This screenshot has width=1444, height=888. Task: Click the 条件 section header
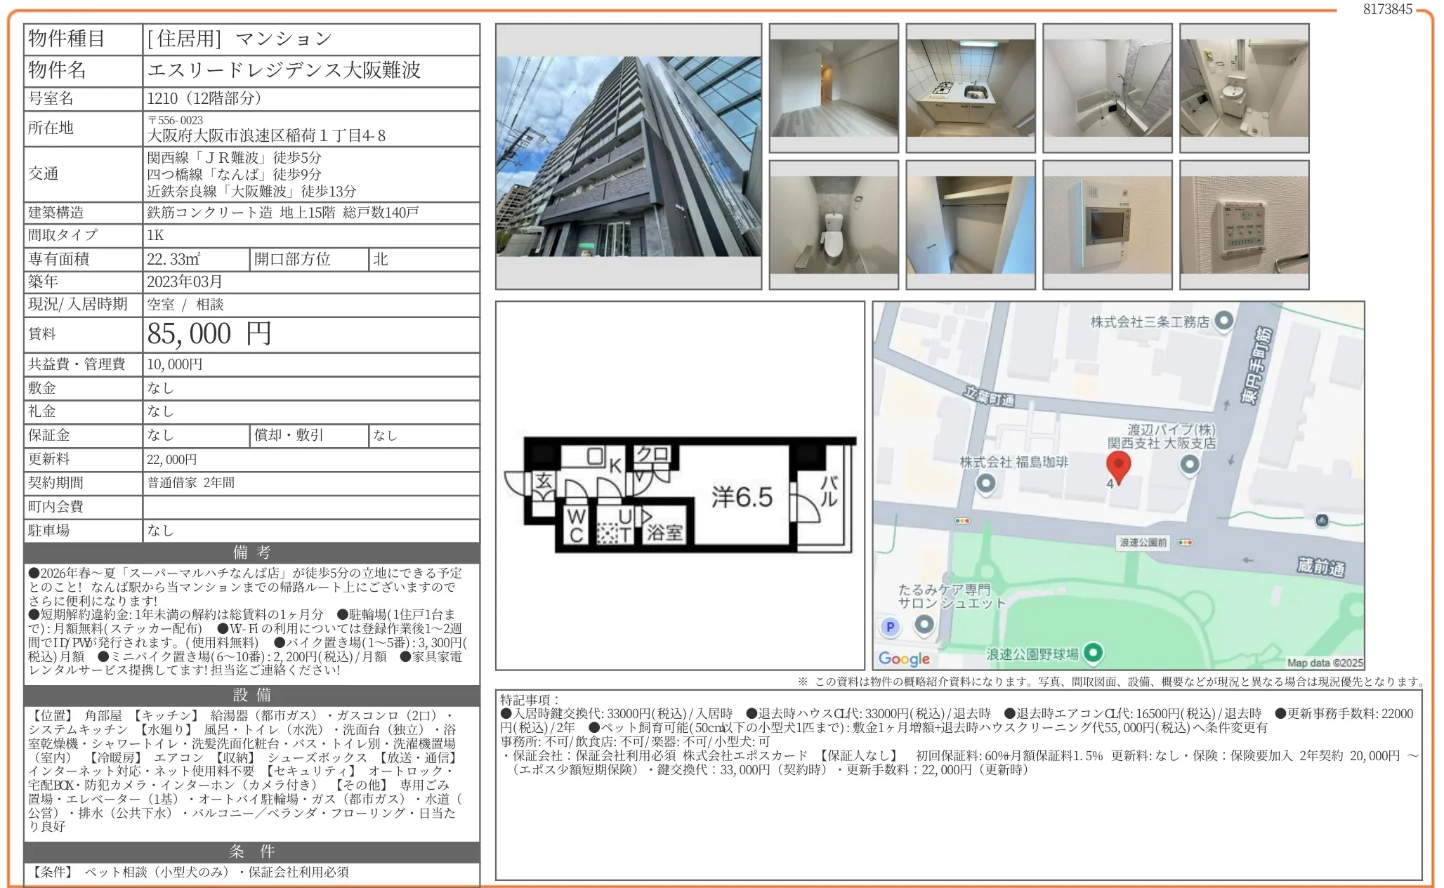point(251,851)
